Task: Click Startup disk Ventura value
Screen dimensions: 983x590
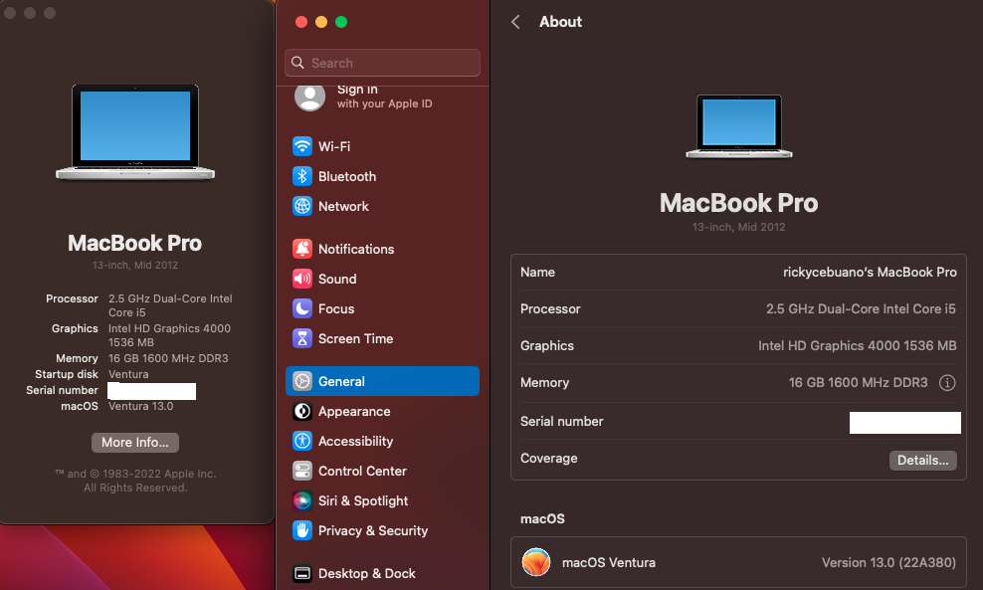Action: point(128,374)
